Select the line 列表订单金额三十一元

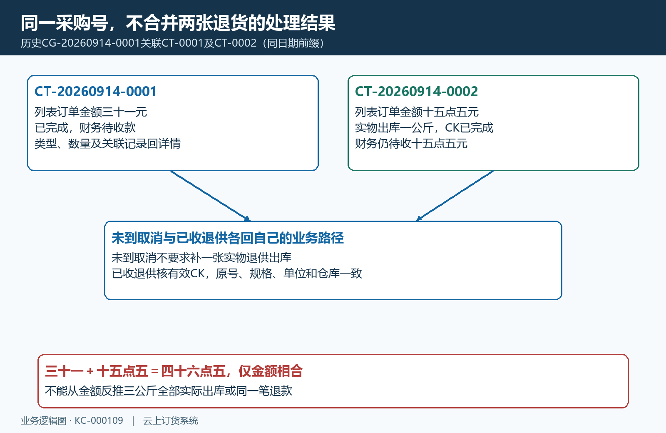click(91, 112)
